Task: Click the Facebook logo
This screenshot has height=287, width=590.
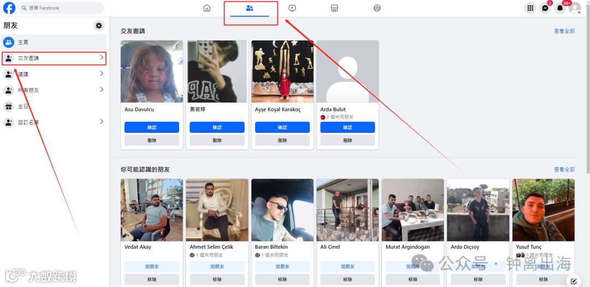Action: click(x=9, y=8)
